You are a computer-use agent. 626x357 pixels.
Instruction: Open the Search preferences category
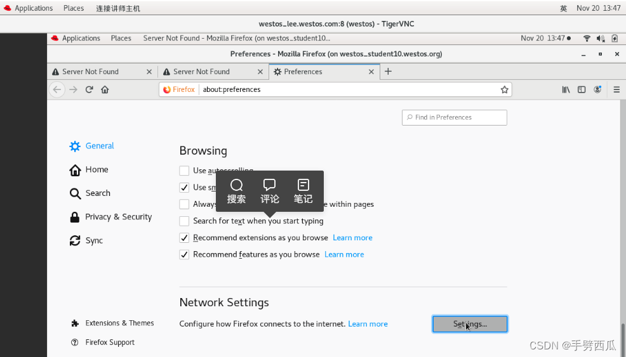coord(90,193)
